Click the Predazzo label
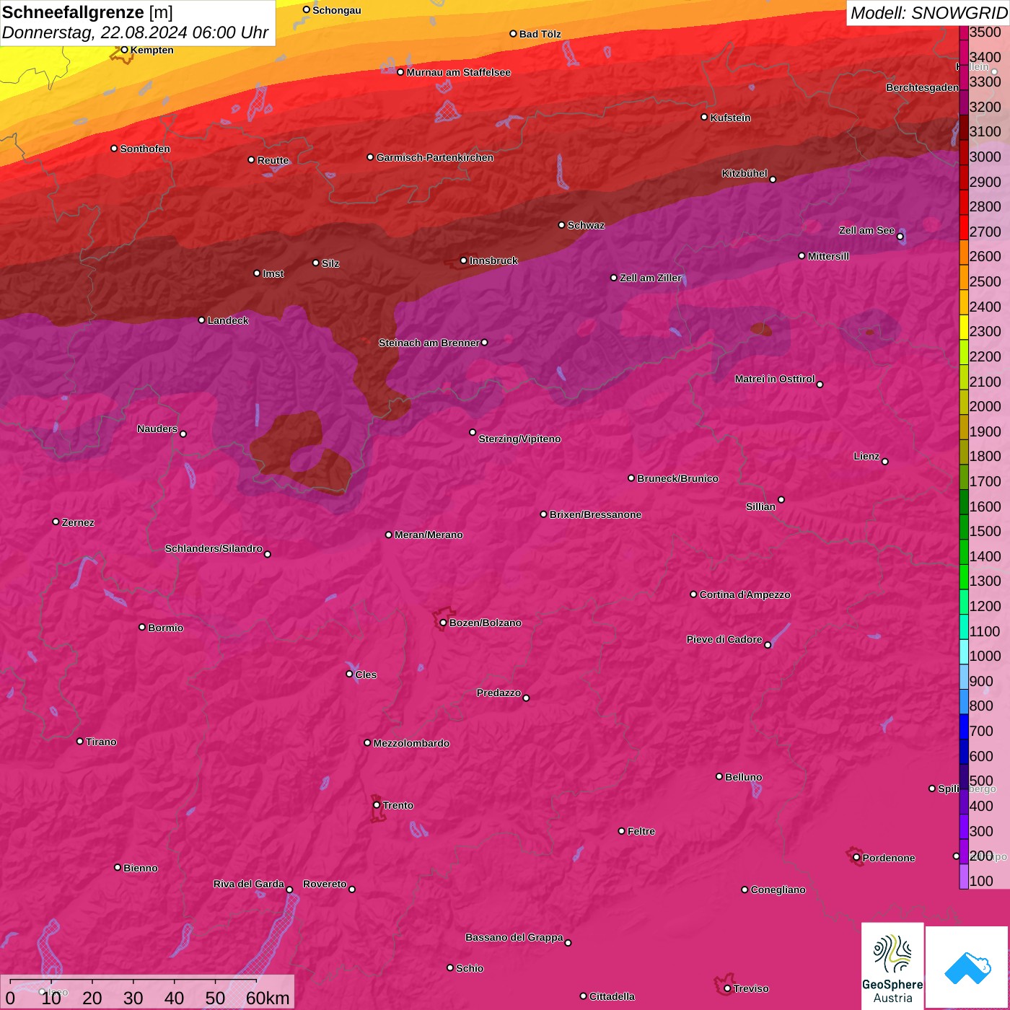The image size is (1010, 1010). [x=499, y=693]
